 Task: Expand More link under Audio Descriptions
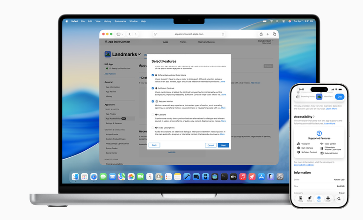[x=222, y=134]
